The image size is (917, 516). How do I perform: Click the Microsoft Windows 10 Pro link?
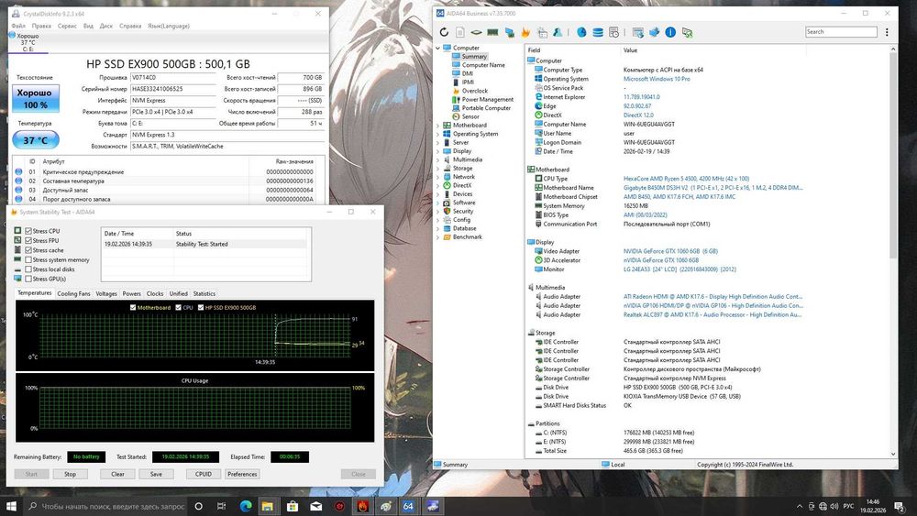pyautogui.click(x=657, y=79)
